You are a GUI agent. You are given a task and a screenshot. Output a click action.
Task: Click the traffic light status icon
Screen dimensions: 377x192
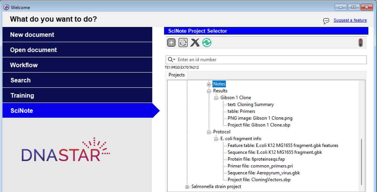(360, 42)
